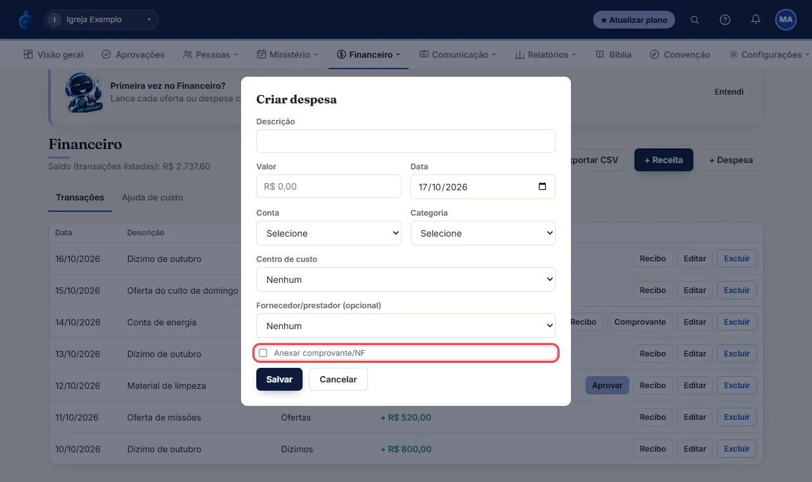Open the Centro de custo dropdown
812x482 pixels.
pyautogui.click(x=406, y=280)
